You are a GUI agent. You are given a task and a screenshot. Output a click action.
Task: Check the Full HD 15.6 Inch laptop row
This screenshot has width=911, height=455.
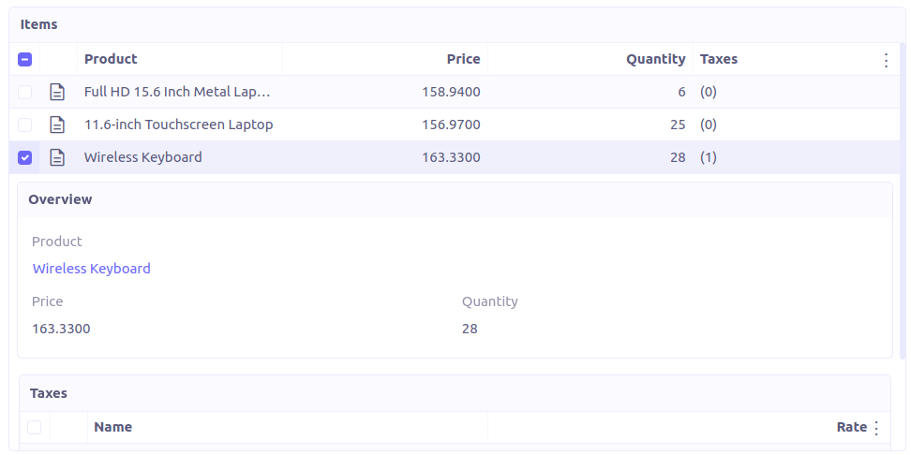(25, 92)
